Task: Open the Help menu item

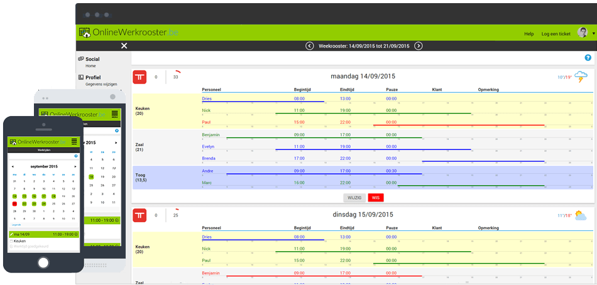Action: [x=529, y=33]
